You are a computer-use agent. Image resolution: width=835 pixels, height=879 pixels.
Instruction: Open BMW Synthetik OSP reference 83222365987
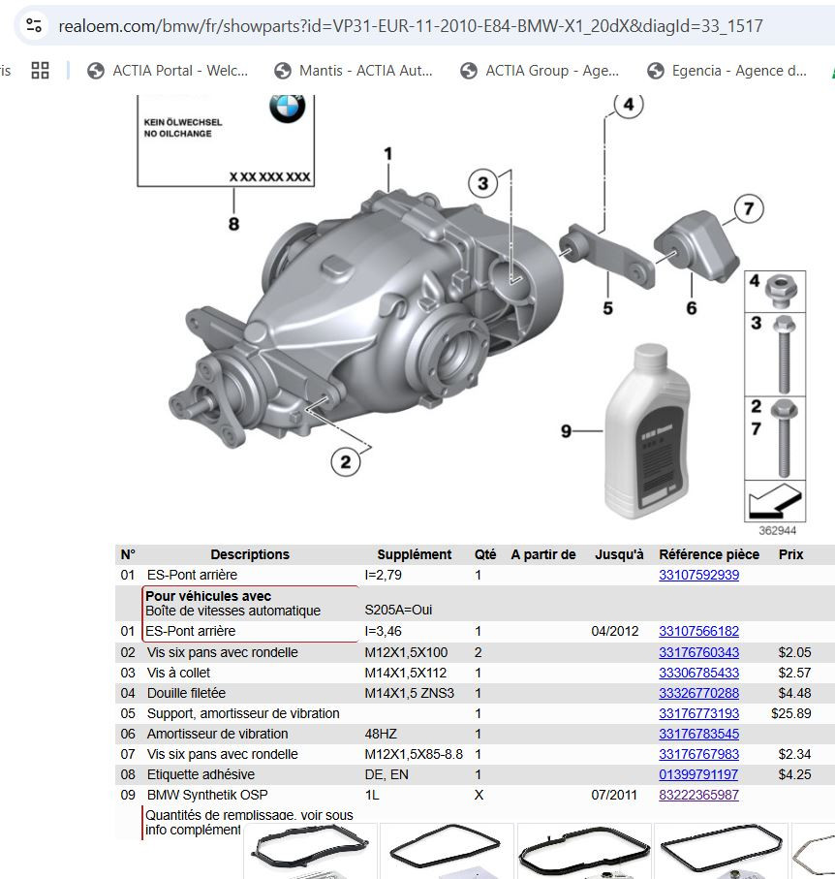click(x=698, y=795)
